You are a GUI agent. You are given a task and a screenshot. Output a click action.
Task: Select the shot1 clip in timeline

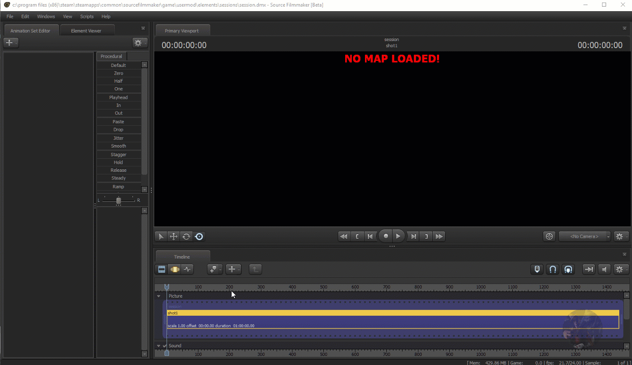pos(393,319)
